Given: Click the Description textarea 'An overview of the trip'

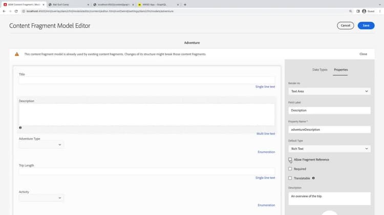Looking at the screenshot, I should (329, 199).
